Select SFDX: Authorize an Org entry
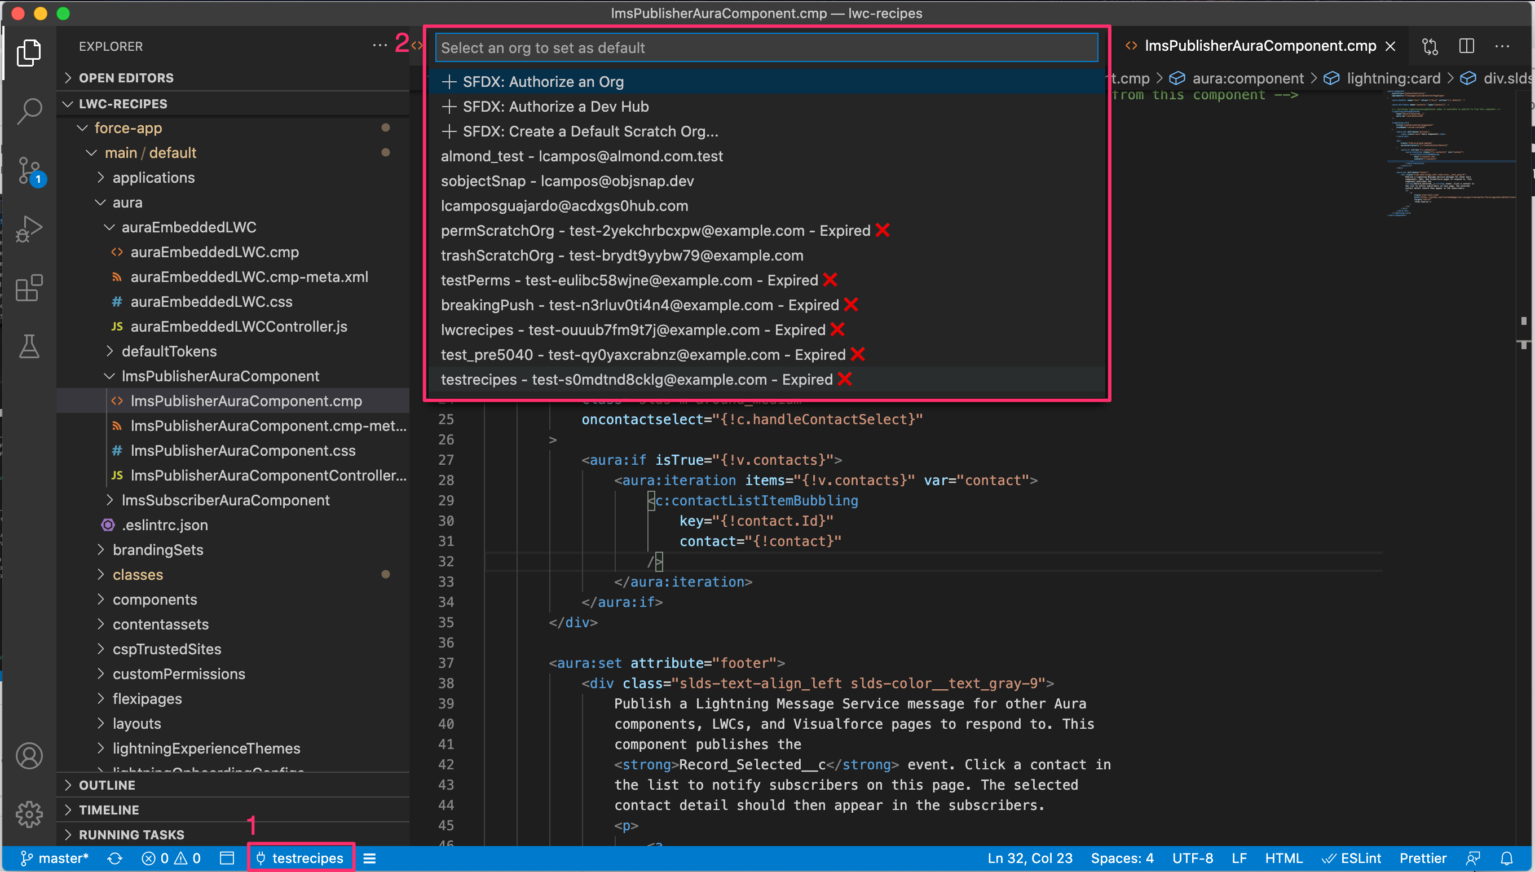Viewport: 1535px width, 872px height. tap(542, 81)
